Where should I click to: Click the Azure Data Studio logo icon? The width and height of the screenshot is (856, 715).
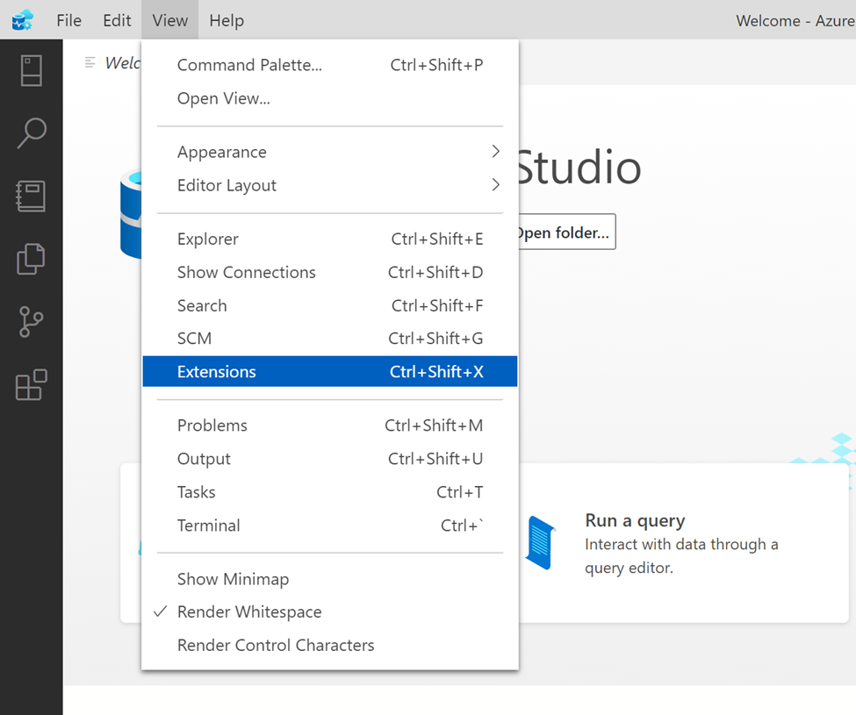point(22,20)
